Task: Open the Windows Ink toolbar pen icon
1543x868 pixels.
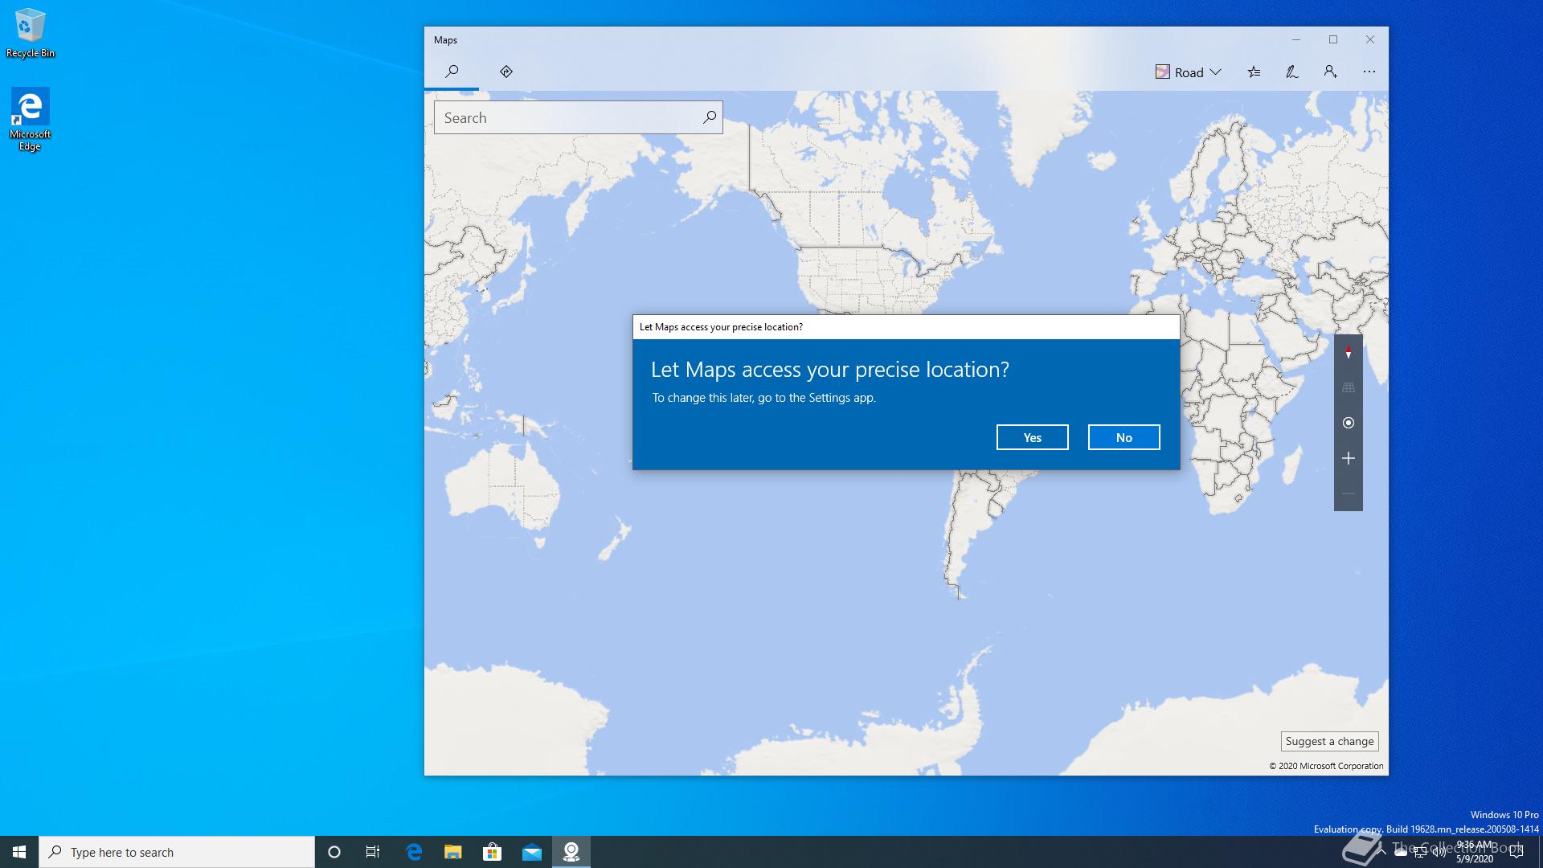Action: point(1292,72)
